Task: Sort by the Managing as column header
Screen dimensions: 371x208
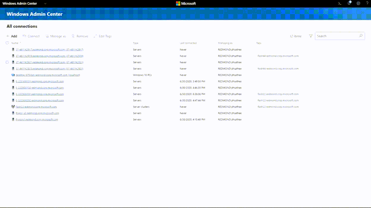Action: tap(225, 43)
